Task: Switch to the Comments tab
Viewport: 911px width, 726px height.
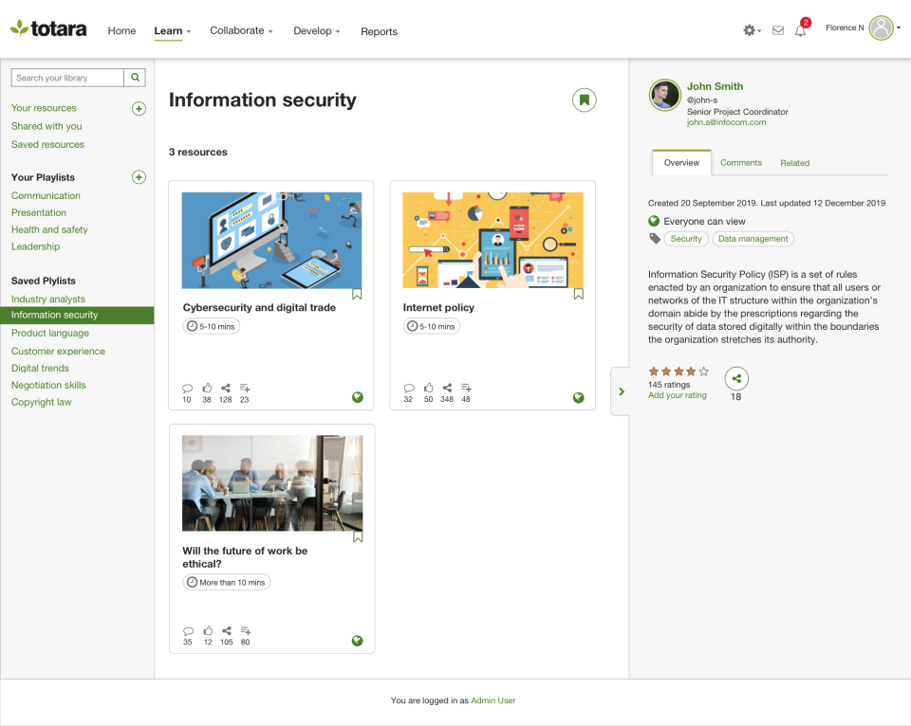Action: (740, 162)
